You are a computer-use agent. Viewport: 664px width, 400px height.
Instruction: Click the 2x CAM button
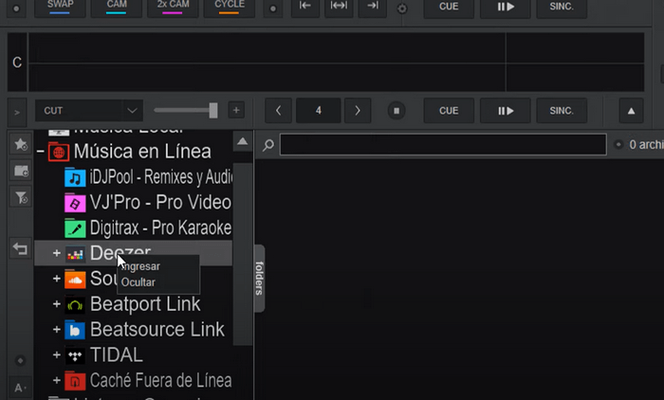coord(173,8)
